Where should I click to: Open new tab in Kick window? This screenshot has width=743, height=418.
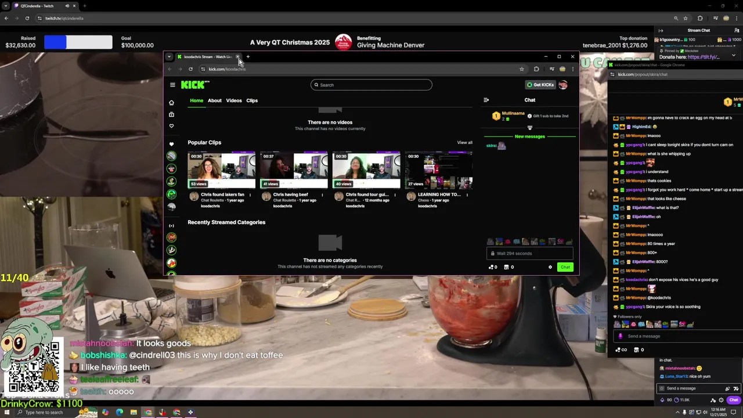click(x=248, y=57)
